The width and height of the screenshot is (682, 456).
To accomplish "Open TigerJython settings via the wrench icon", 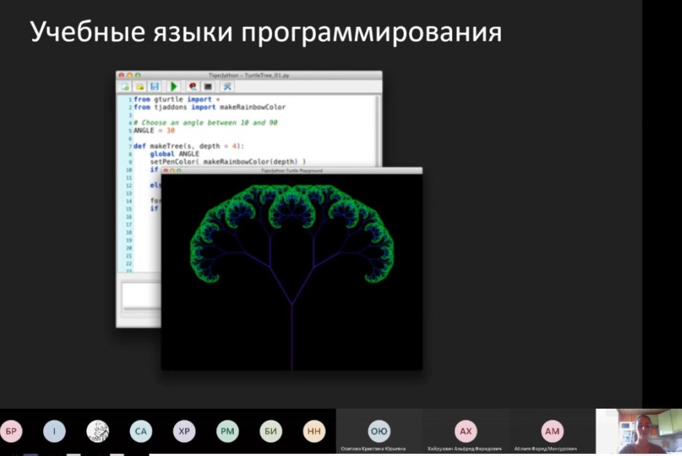I will [x=228, y=87].
